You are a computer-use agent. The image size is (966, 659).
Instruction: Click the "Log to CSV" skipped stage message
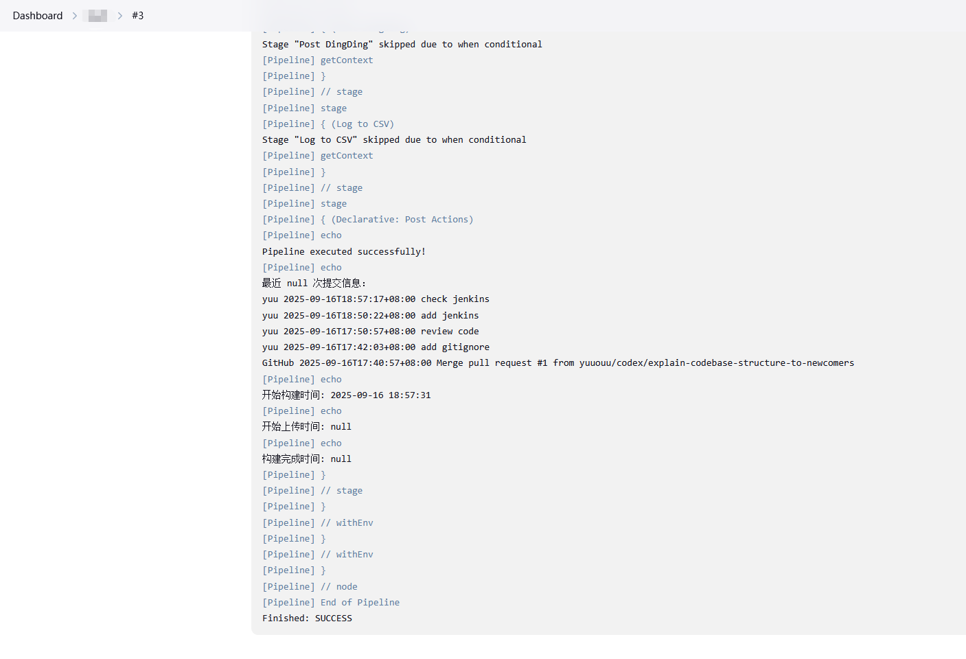393,140
